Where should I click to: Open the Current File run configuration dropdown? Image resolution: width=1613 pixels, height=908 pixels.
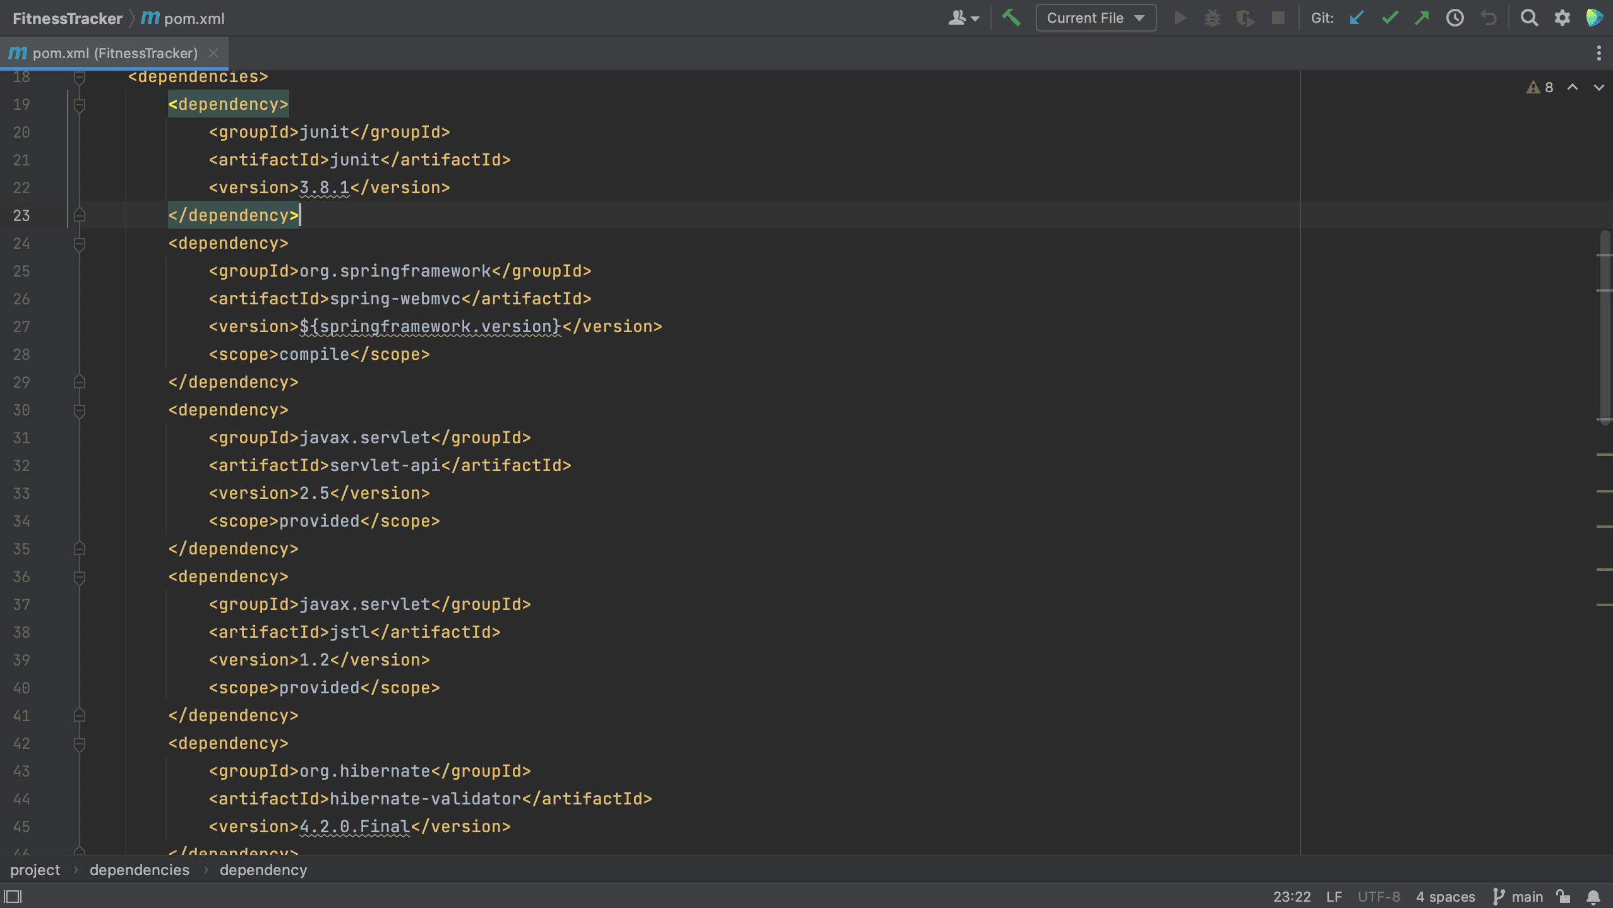click(x=1096, y=18)
